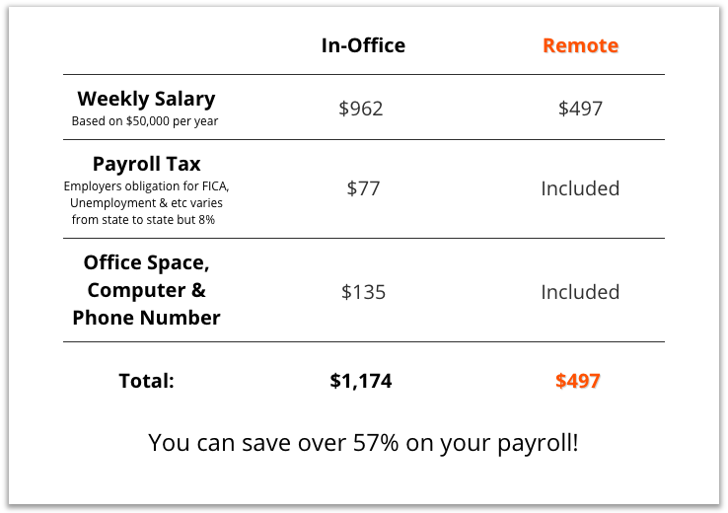Click the Office Space, Computer & Phone Number label
Image resolution: width=728 pixels, height=513 pixels.
[146, 290]
